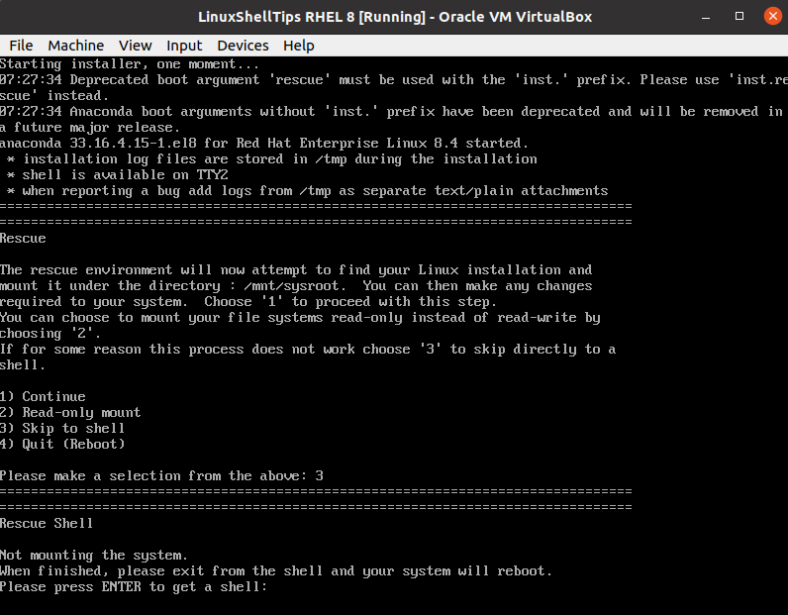Image resolution: width=788 pixels, height=615 pixels.
Task: Open the Machine menu
Action: (76, 46)
